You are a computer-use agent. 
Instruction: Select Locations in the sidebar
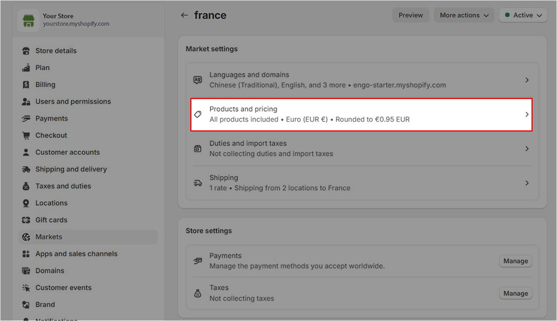click(x=88, y=203)
